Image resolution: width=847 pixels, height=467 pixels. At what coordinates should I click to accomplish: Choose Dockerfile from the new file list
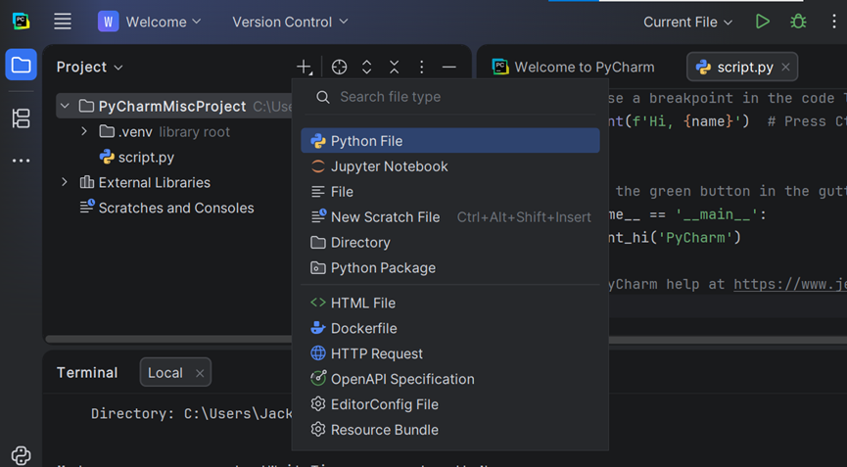363,328
